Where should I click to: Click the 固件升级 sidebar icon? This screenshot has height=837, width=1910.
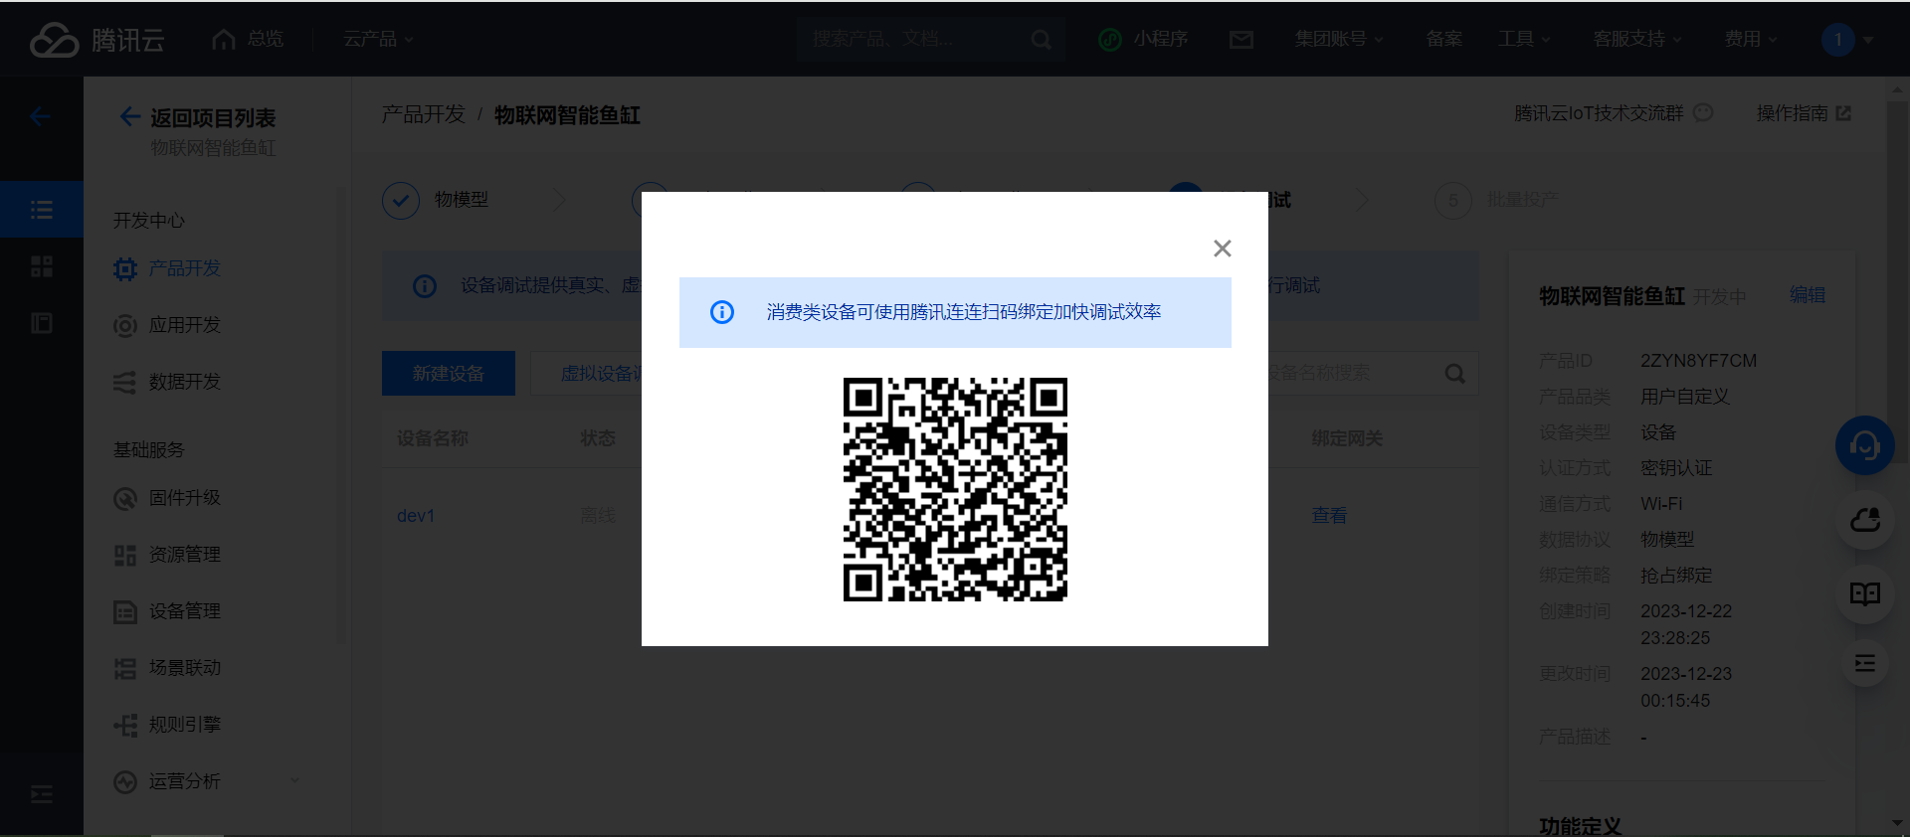pos(124,498)
